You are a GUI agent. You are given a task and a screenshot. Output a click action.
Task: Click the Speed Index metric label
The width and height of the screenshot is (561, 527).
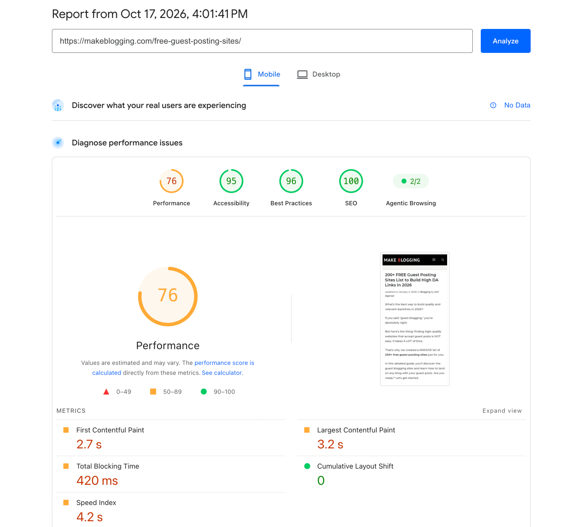point(96,502)
